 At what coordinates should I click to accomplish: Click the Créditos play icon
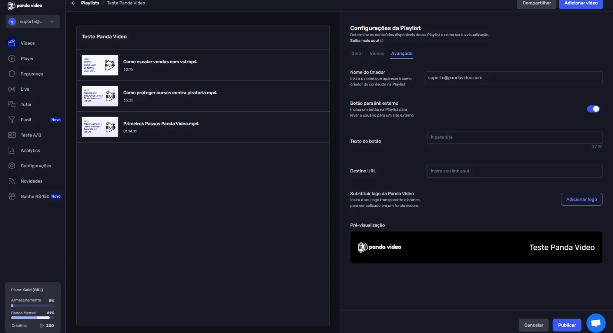coord(42,326)
